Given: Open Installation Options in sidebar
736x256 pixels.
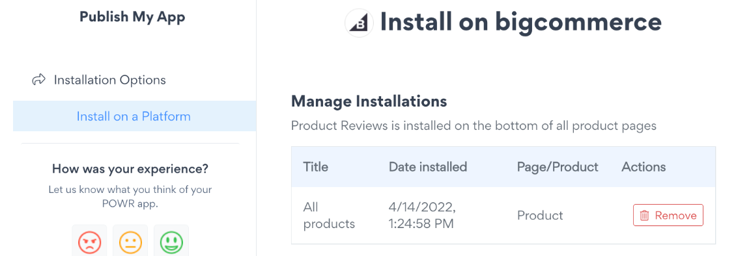Looking at the screenshot, I should point(110,80).
